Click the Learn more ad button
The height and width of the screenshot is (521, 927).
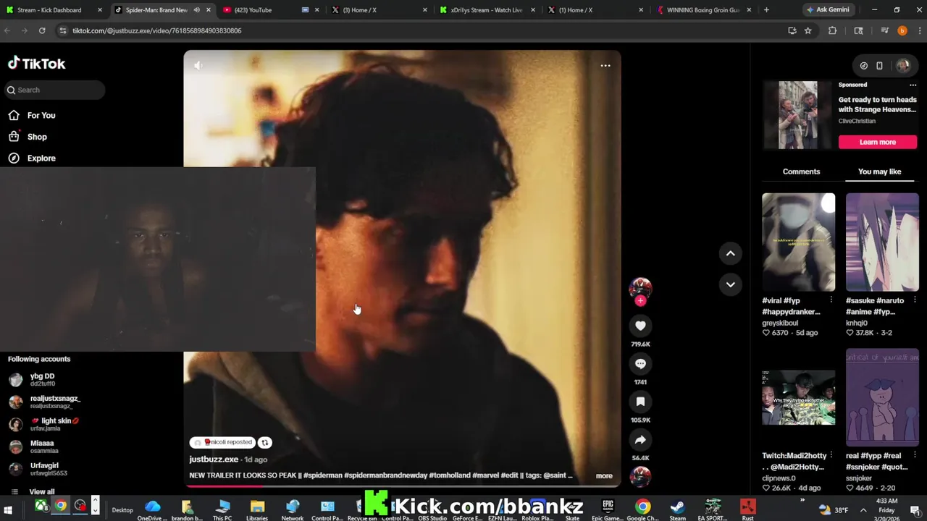(878, 142)
